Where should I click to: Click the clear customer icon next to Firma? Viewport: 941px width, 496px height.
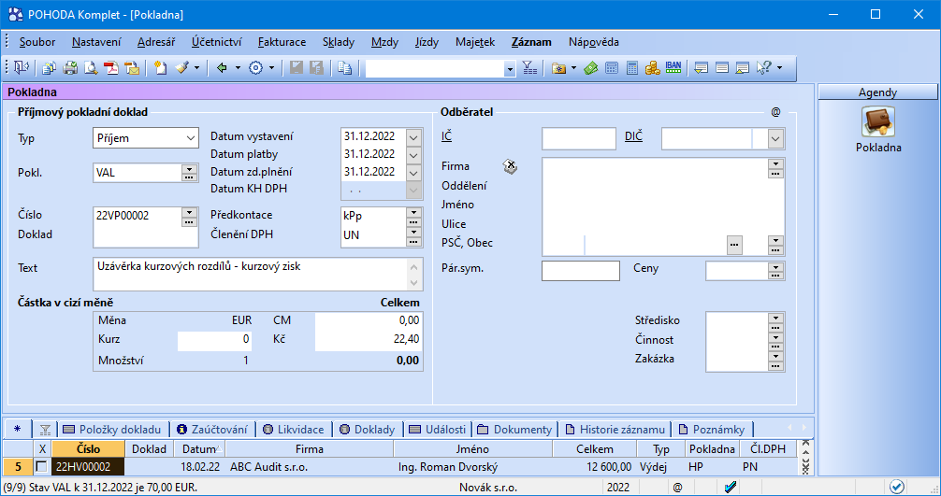tap(510, 166)
